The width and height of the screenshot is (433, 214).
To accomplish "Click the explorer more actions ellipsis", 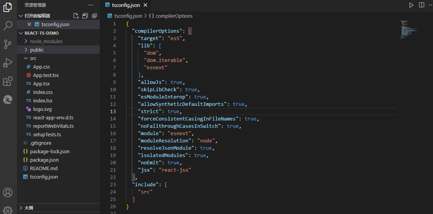I will tap(91, 5).
